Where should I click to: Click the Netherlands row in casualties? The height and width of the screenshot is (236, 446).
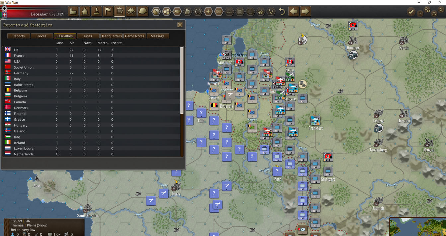(91, 154)
